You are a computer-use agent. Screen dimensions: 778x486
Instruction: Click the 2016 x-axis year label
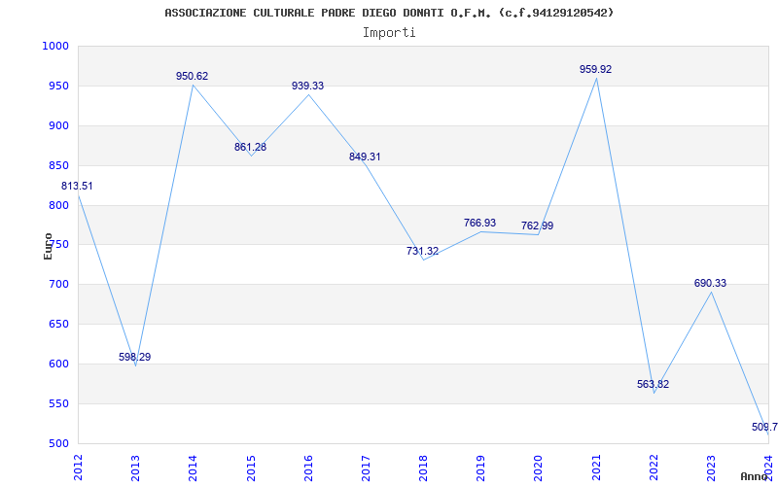point(308,468)
